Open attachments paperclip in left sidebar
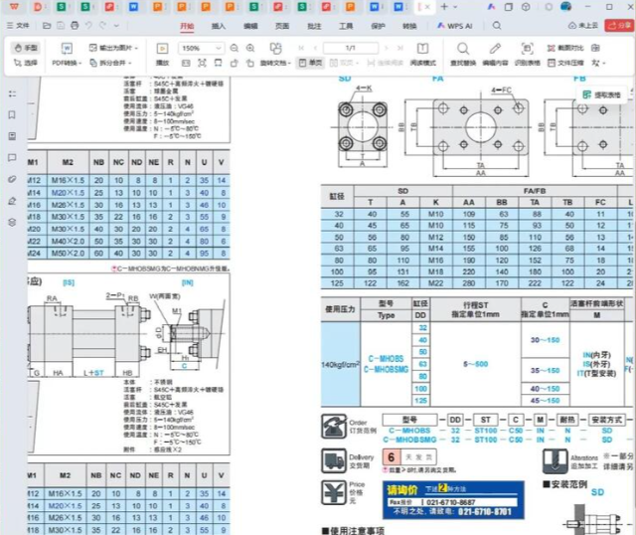Screen dimensions: 636x535 12,179
